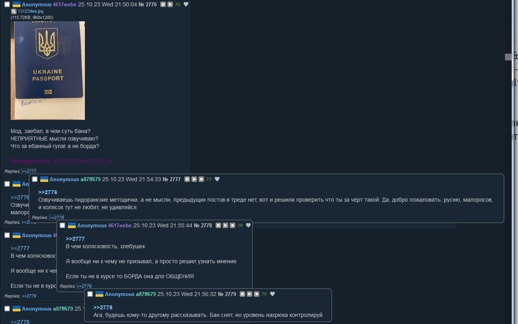Click post number № 2778
This screenshot has width=518, height=324.
[x=203, y=225]
